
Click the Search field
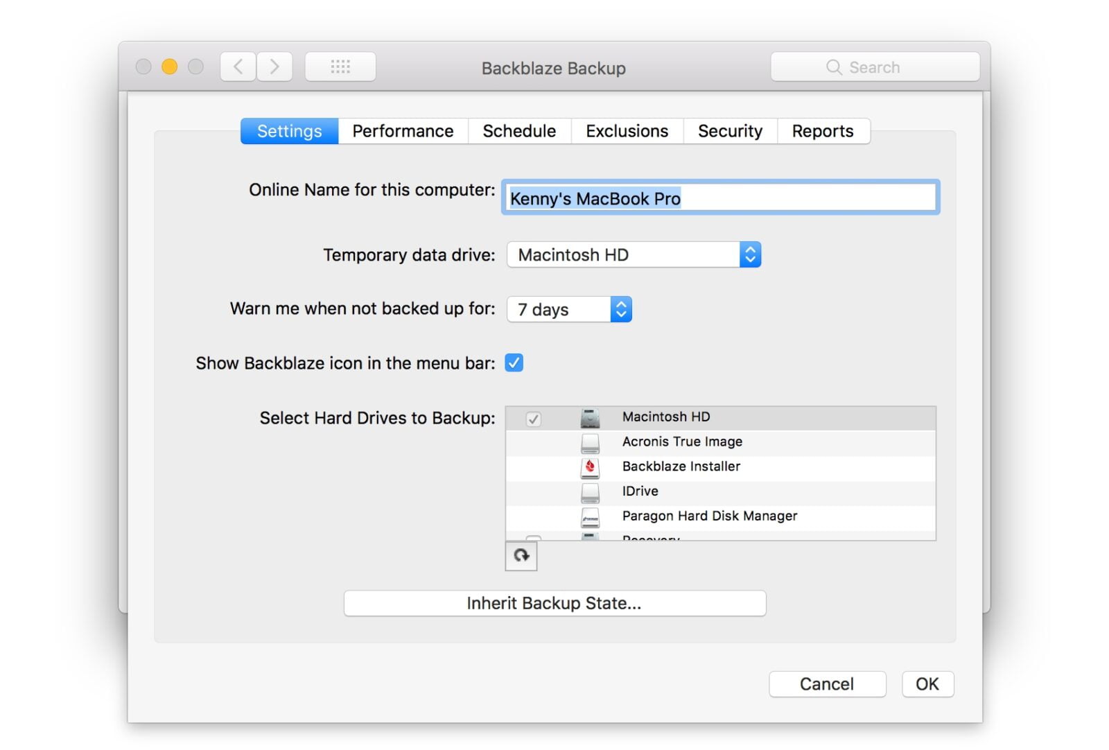point(875,67)
